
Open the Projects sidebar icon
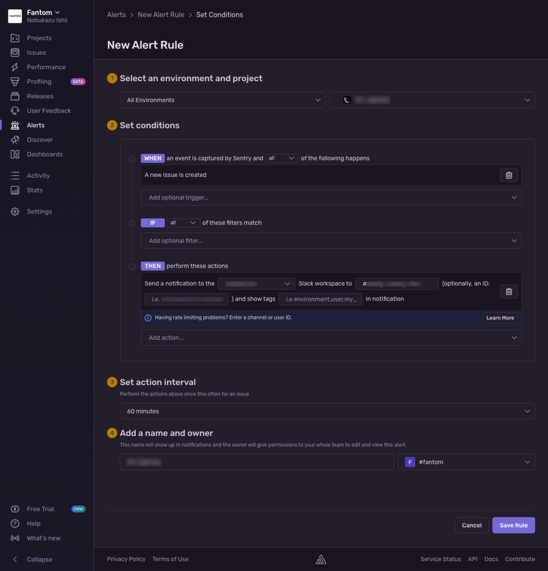[15, 38]
